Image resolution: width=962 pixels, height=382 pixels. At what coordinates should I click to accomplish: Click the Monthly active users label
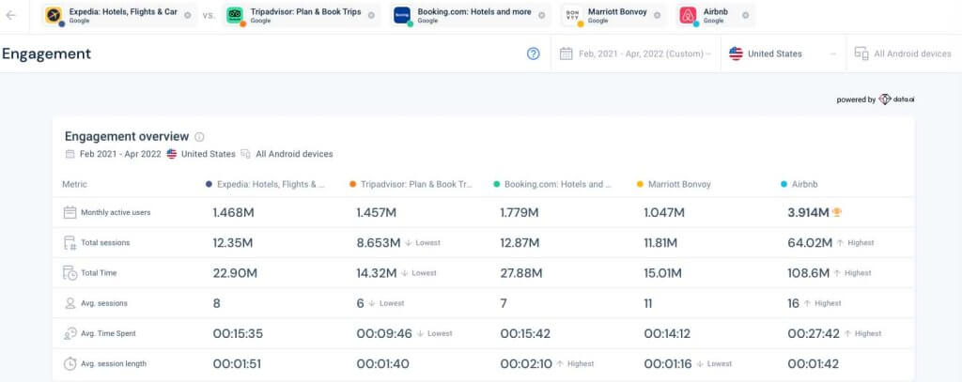(x=116, y=213)
